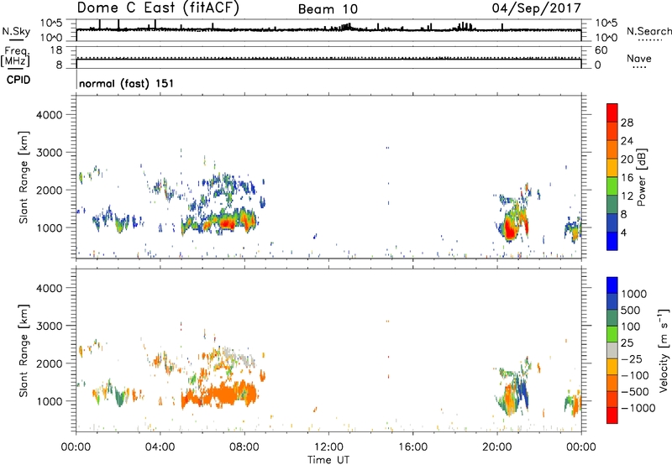This screenshot has height=465, width=672.
Task: Click the 'Nave' label
Action: point(639,58)
